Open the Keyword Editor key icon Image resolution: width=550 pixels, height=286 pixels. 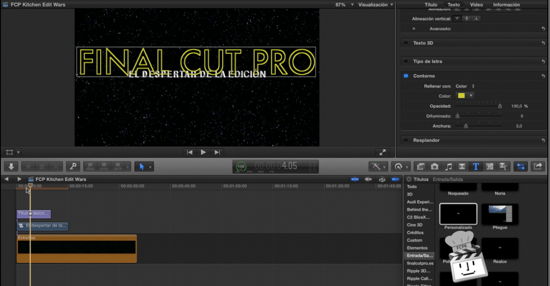coord(73,166)
